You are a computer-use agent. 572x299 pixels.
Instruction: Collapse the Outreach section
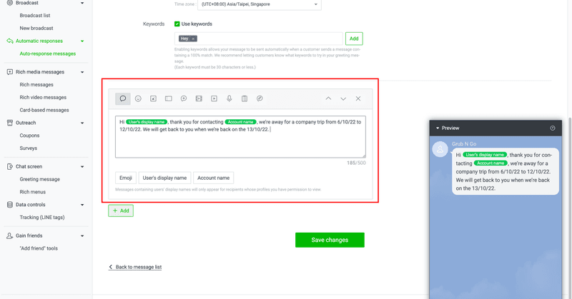82,123
